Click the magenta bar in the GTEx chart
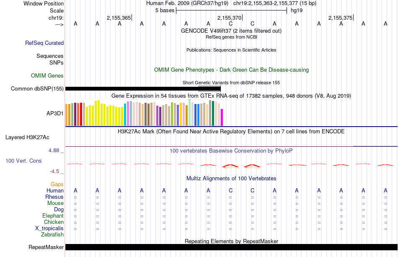Image resolution: width=398 pixels, height=257 pixels. click(222, 117)
